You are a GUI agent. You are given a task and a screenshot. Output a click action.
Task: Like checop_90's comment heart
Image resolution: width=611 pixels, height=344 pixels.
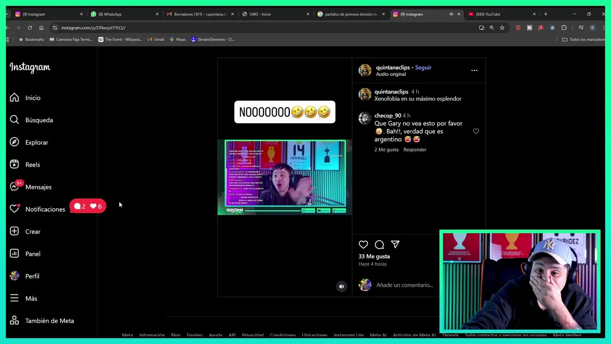point(476,131)
